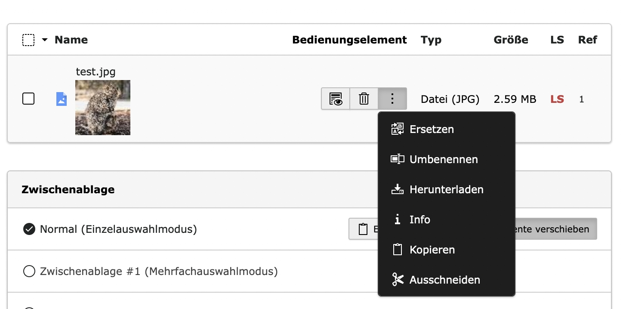
Task: Click the Kopieren clipboard icon in menu
Action: point(397,250)
